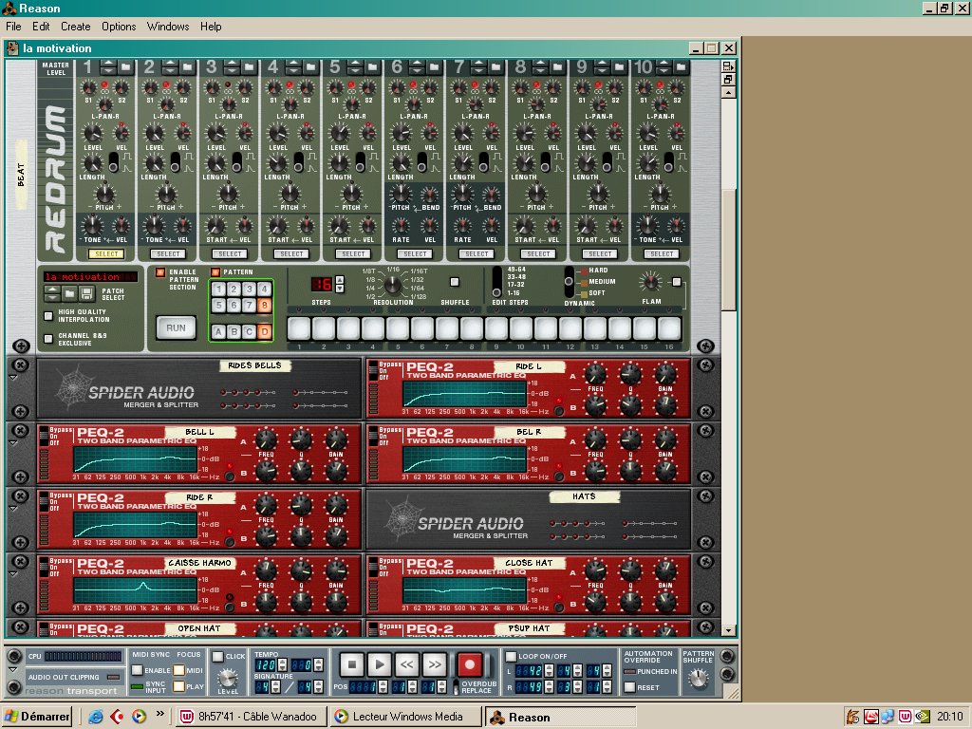Open sample browser for drum channel 10
The height and width of the screenshot is (729, 972).
682,67
